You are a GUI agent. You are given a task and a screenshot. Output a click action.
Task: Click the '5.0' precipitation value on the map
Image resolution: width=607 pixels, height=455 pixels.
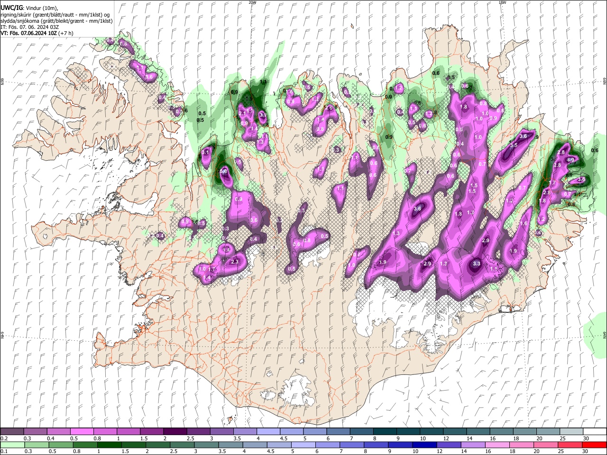pyautogui.click(x=224, y=171)
